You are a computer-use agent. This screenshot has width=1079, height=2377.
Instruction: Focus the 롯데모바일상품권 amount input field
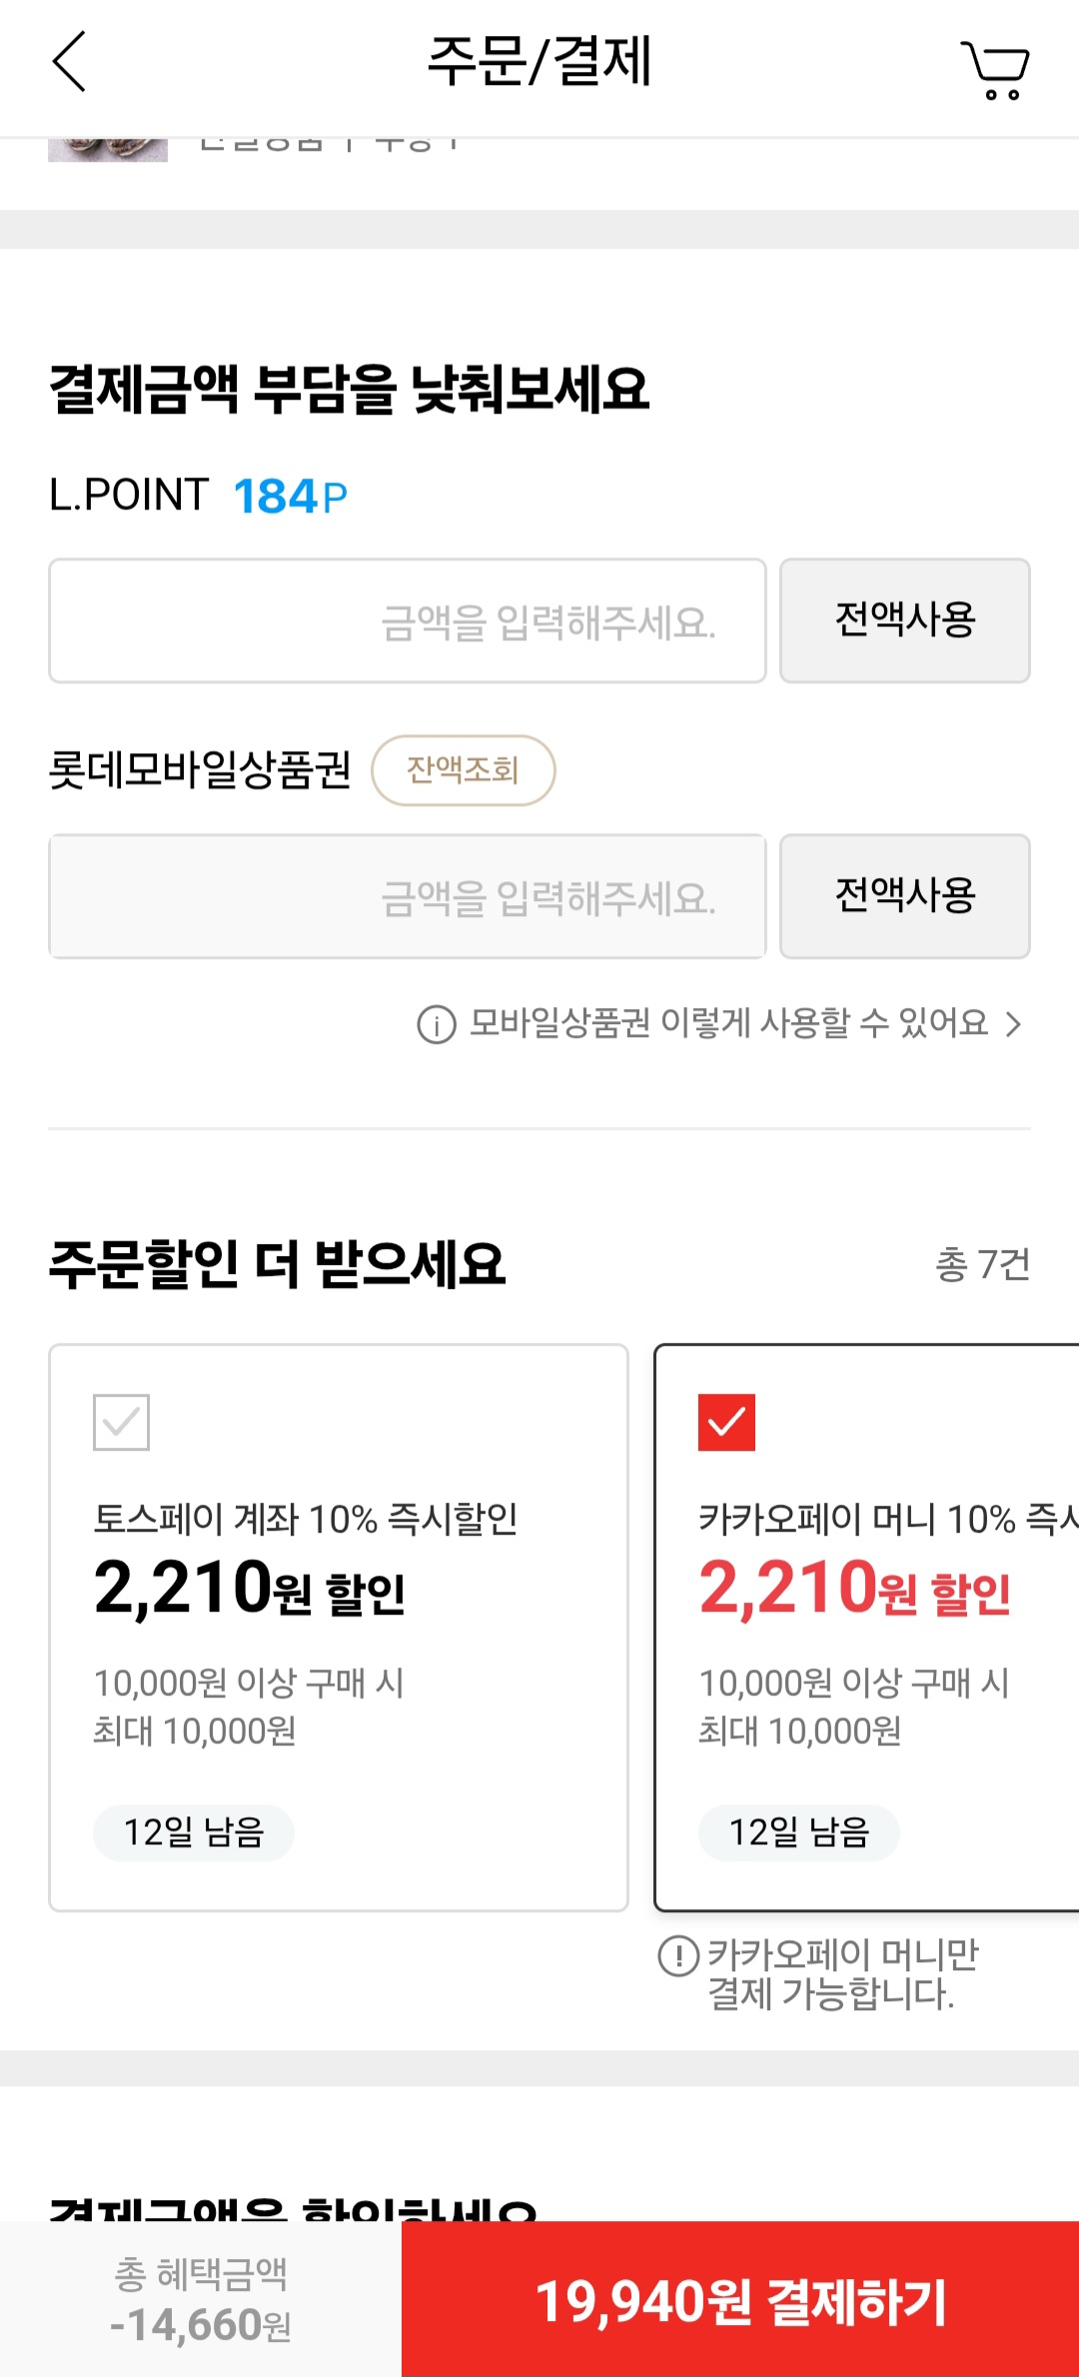tap(408, 897)
